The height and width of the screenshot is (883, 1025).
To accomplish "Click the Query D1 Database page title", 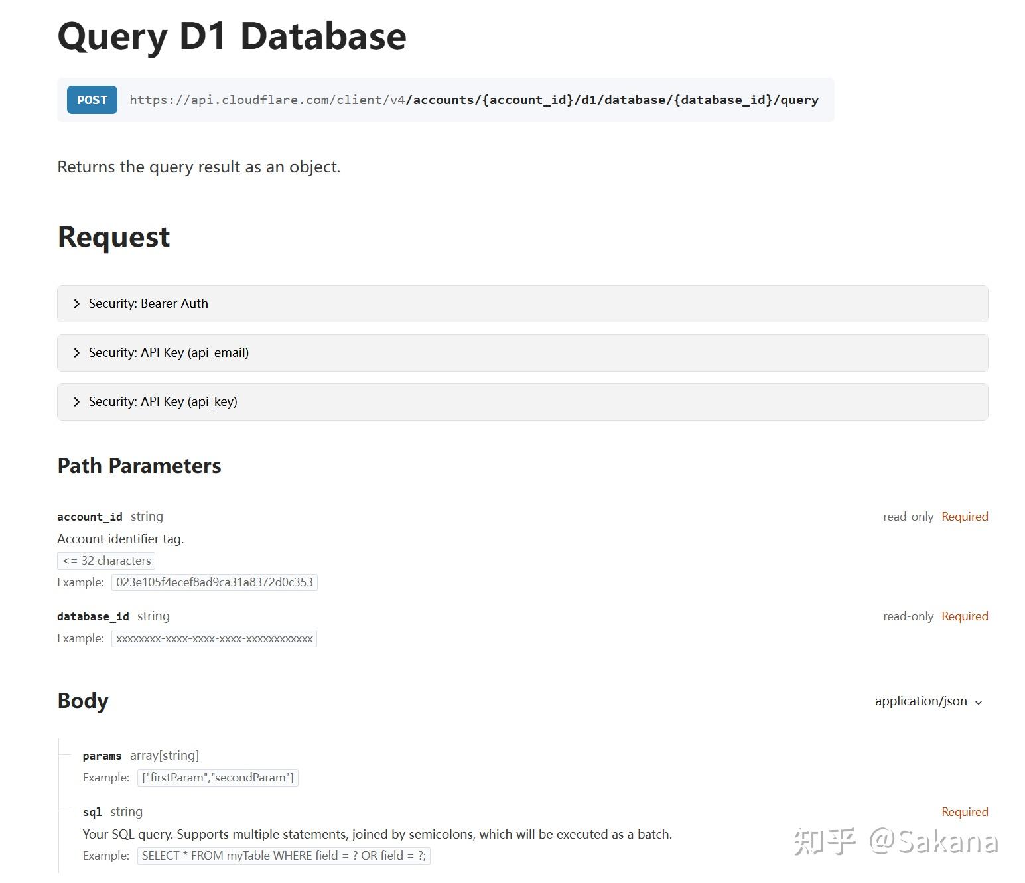I will coord(232,36).
